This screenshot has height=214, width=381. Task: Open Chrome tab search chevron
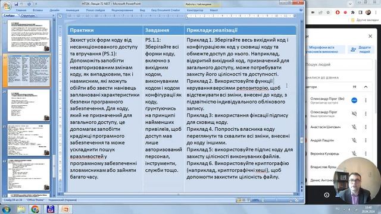[350, 4]
